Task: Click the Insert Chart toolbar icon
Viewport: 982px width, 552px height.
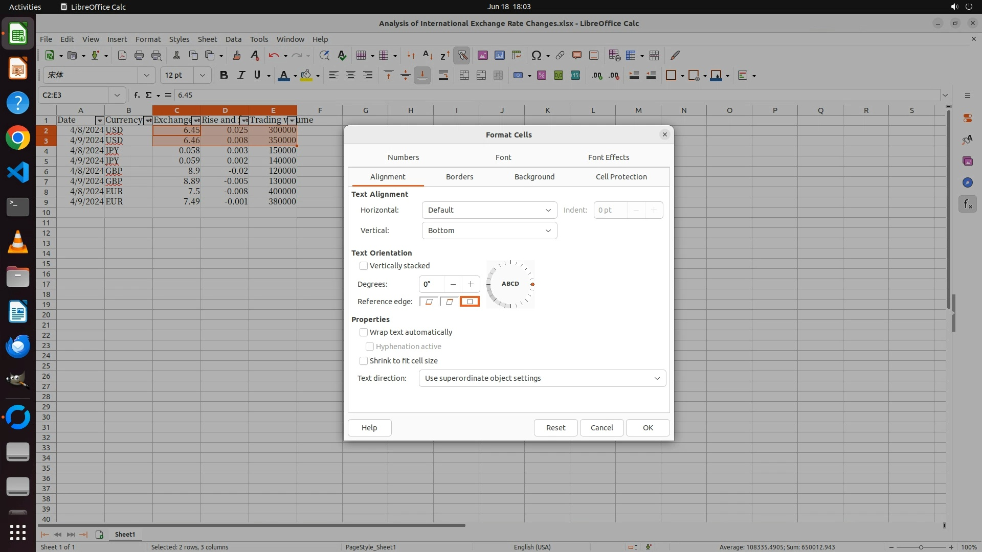Action: (x=499, y=55)
